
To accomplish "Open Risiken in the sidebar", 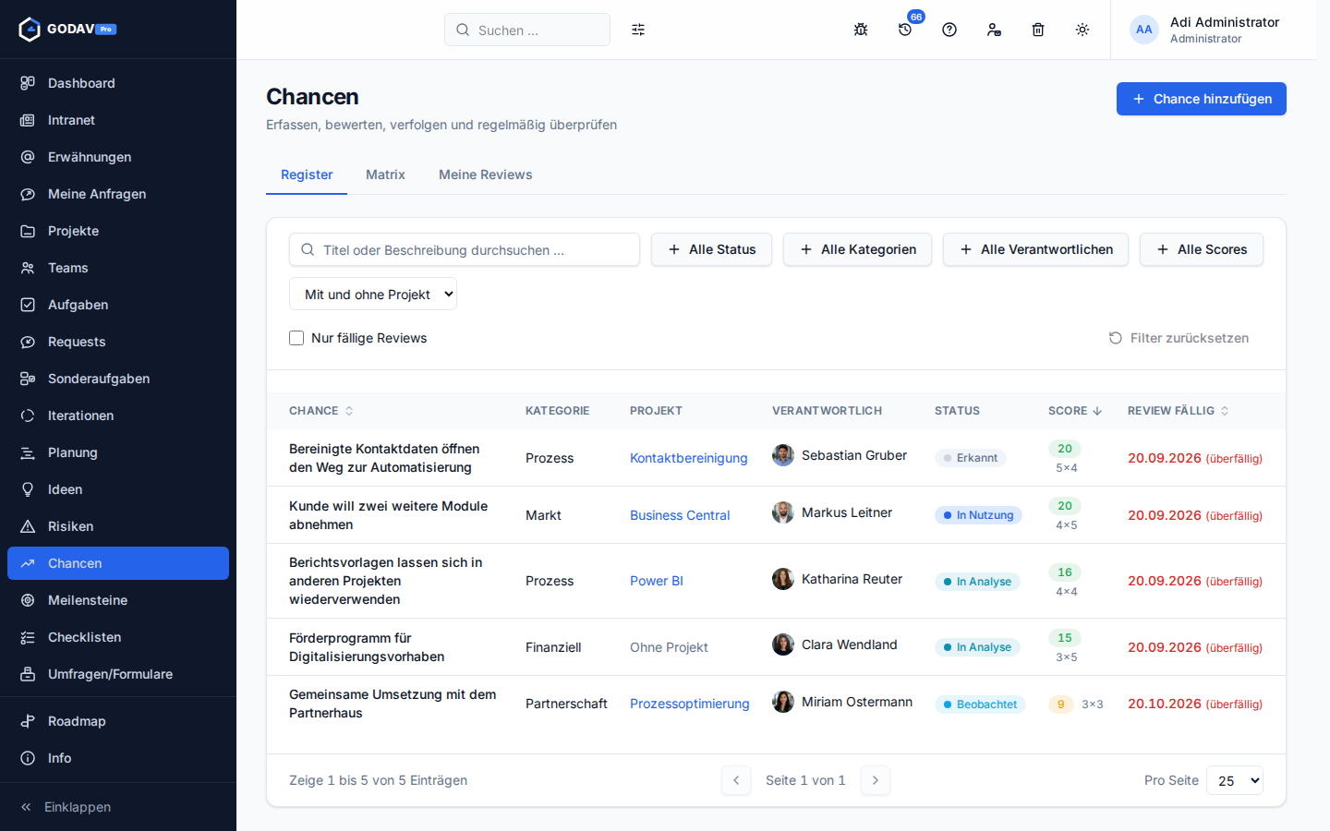I will (x=118, y=526).
